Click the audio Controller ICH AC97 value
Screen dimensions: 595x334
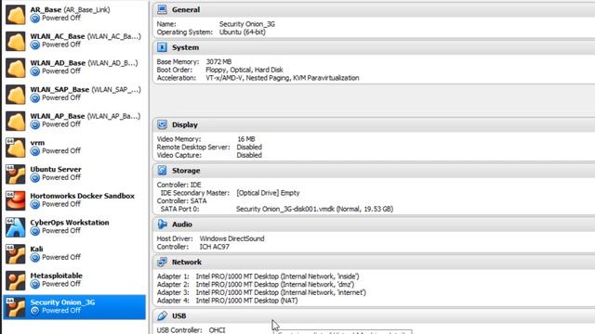(215, 247)
